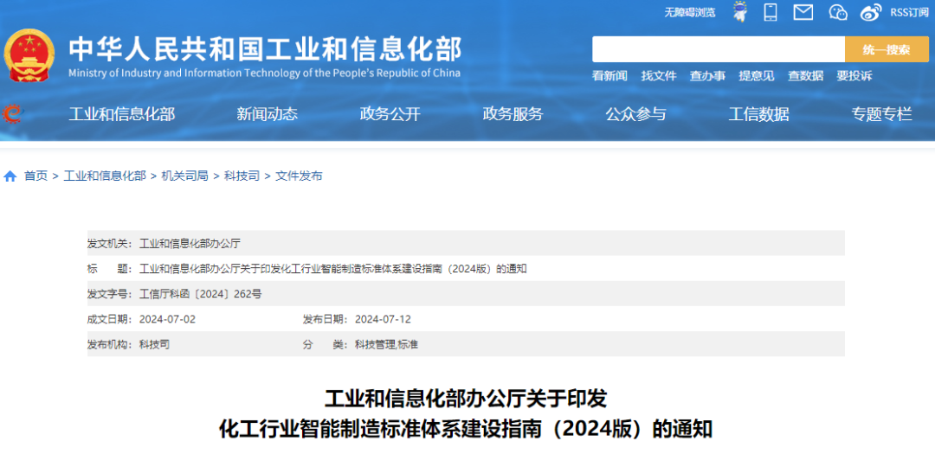Image resolution: width=935 pixels, height=454 pixels.
Task: Click the red gear icon in navigation bar
Action: (x=12, y=114)
